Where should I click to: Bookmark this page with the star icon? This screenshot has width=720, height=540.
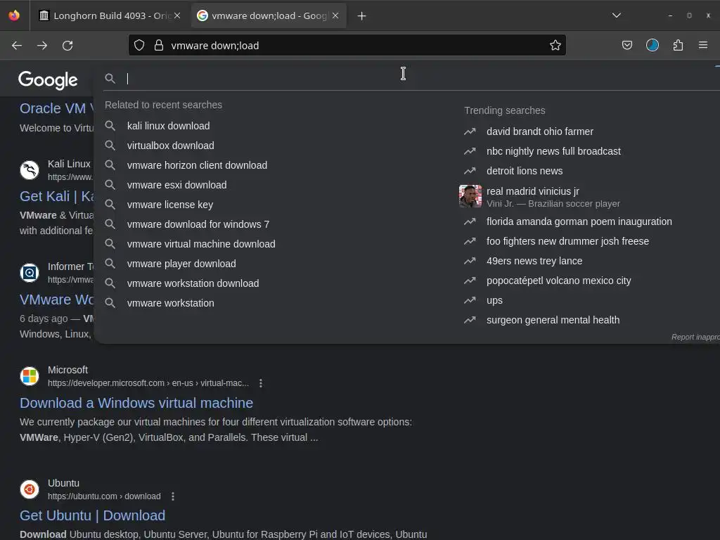click(x=555, y=45)
